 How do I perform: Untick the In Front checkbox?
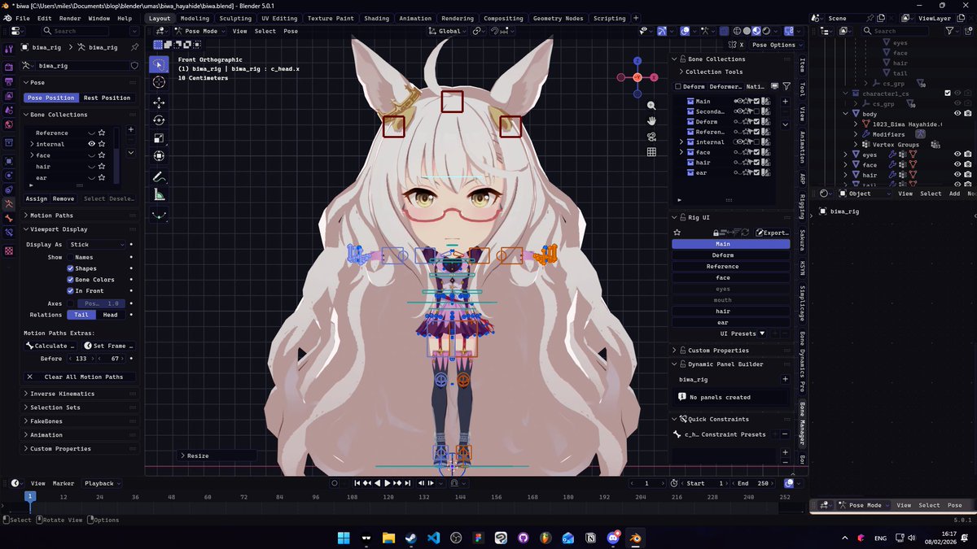(x=71, y=290)
